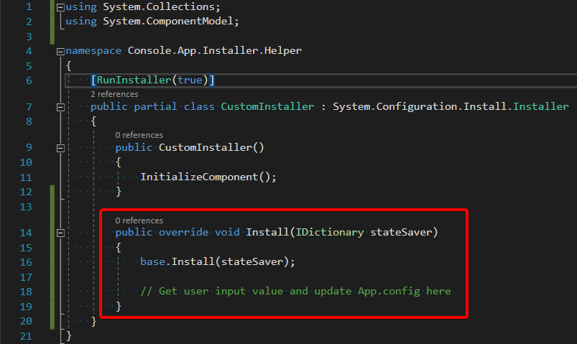Open '2 references' CodeLens above class
Viewport: 577px width, 344px height.
tap(114, 94)
